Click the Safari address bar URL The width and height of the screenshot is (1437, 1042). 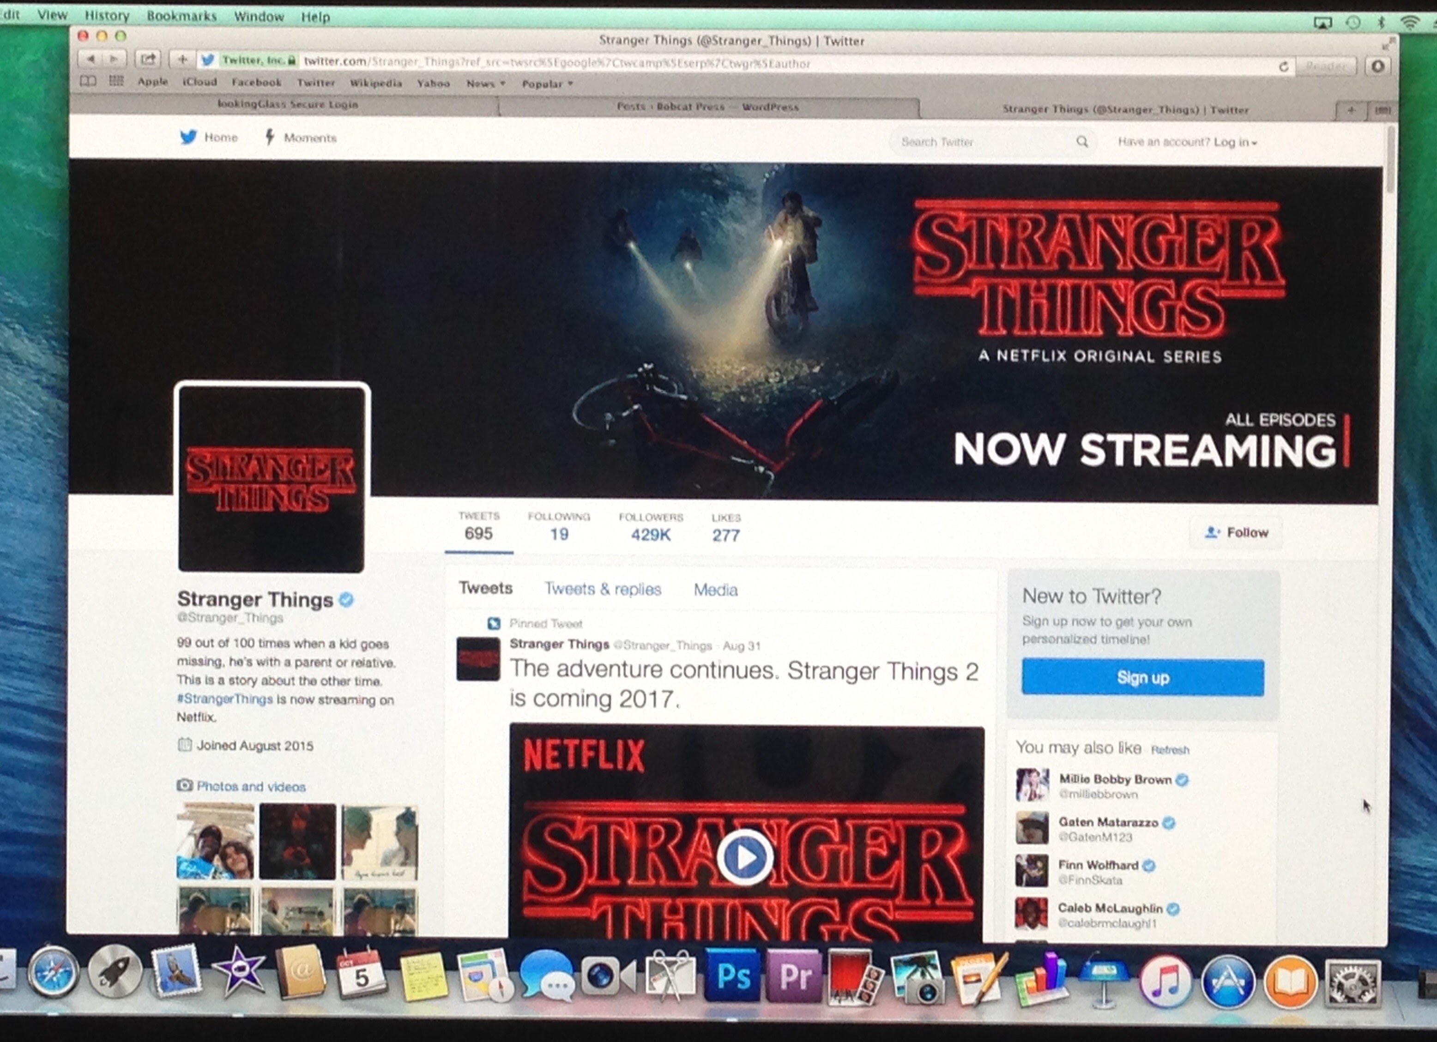click(557, 62)
